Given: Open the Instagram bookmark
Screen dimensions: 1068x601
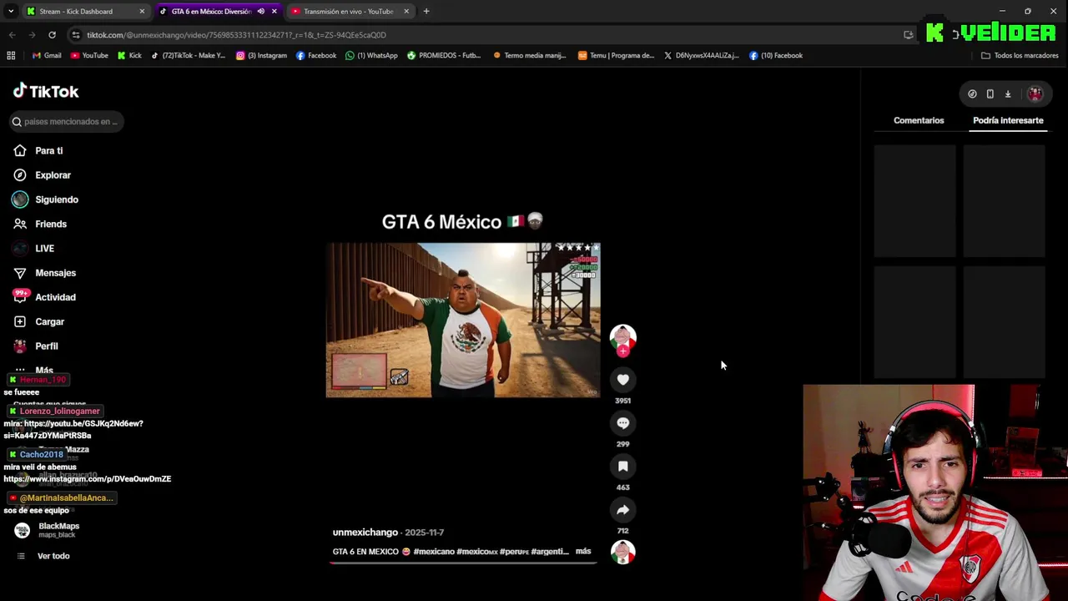Looking at the screenshot, I should [262, 56].
